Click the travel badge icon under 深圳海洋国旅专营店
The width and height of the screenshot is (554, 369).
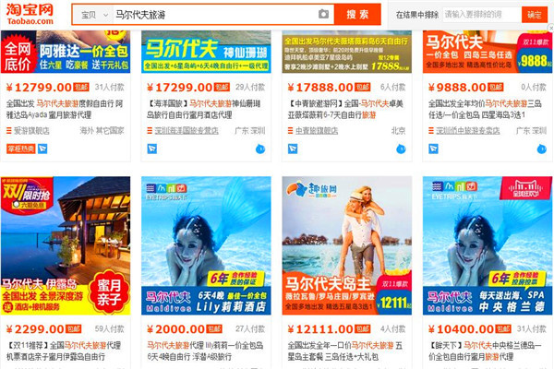[x=152, y=149]
